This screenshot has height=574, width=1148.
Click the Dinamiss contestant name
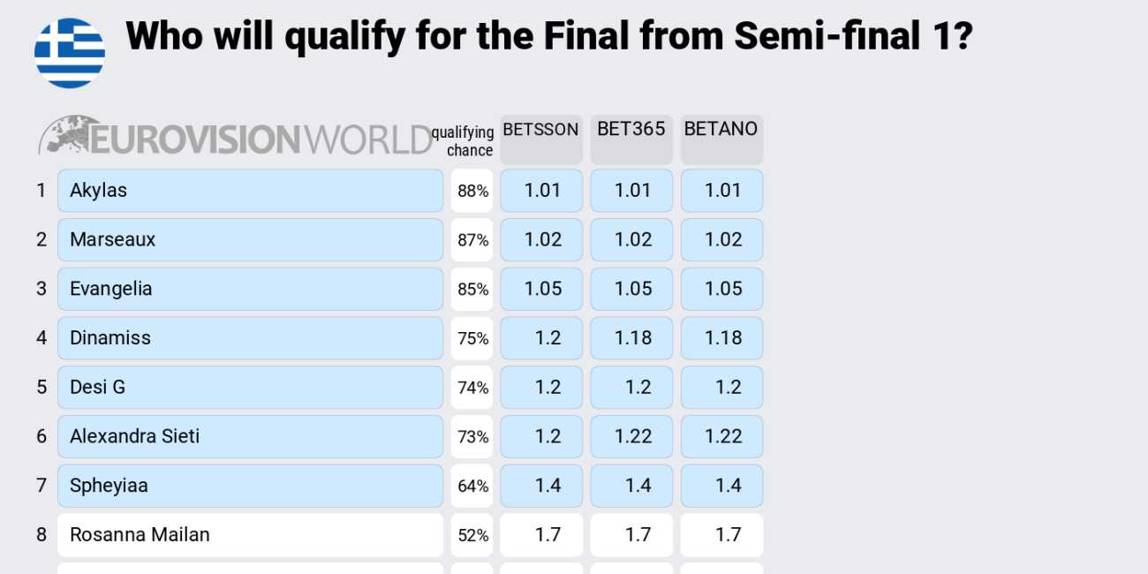point(110,338)
